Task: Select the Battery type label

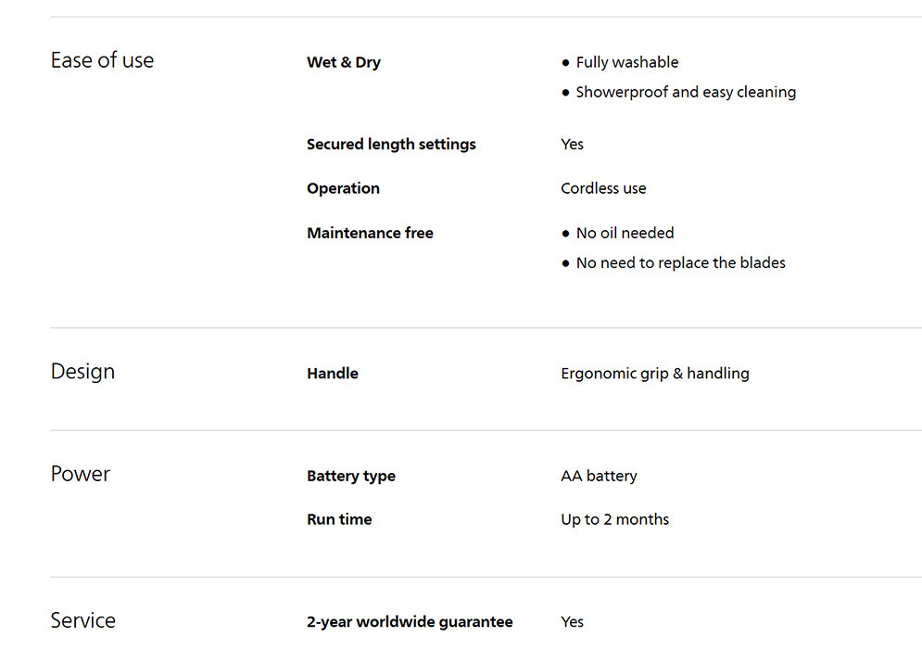Action: 350,476
